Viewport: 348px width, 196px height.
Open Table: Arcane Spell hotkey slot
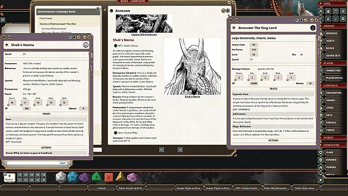(131, 188)
